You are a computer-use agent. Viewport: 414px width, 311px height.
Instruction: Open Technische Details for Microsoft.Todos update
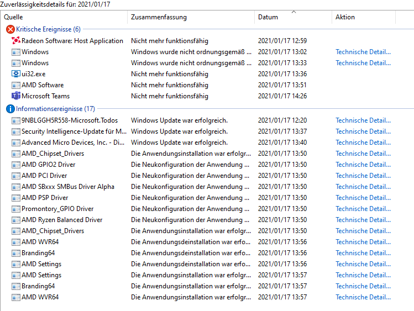(363, 120)
